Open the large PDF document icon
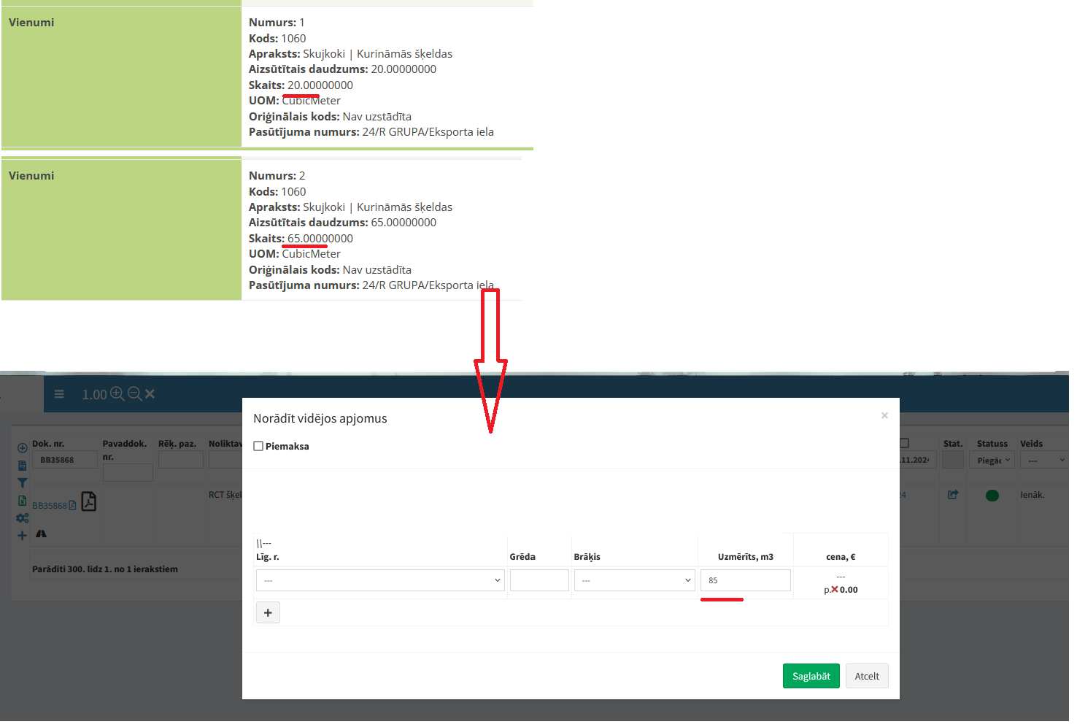The height and width of the screenshot is (727, 1077). point(88,501)
